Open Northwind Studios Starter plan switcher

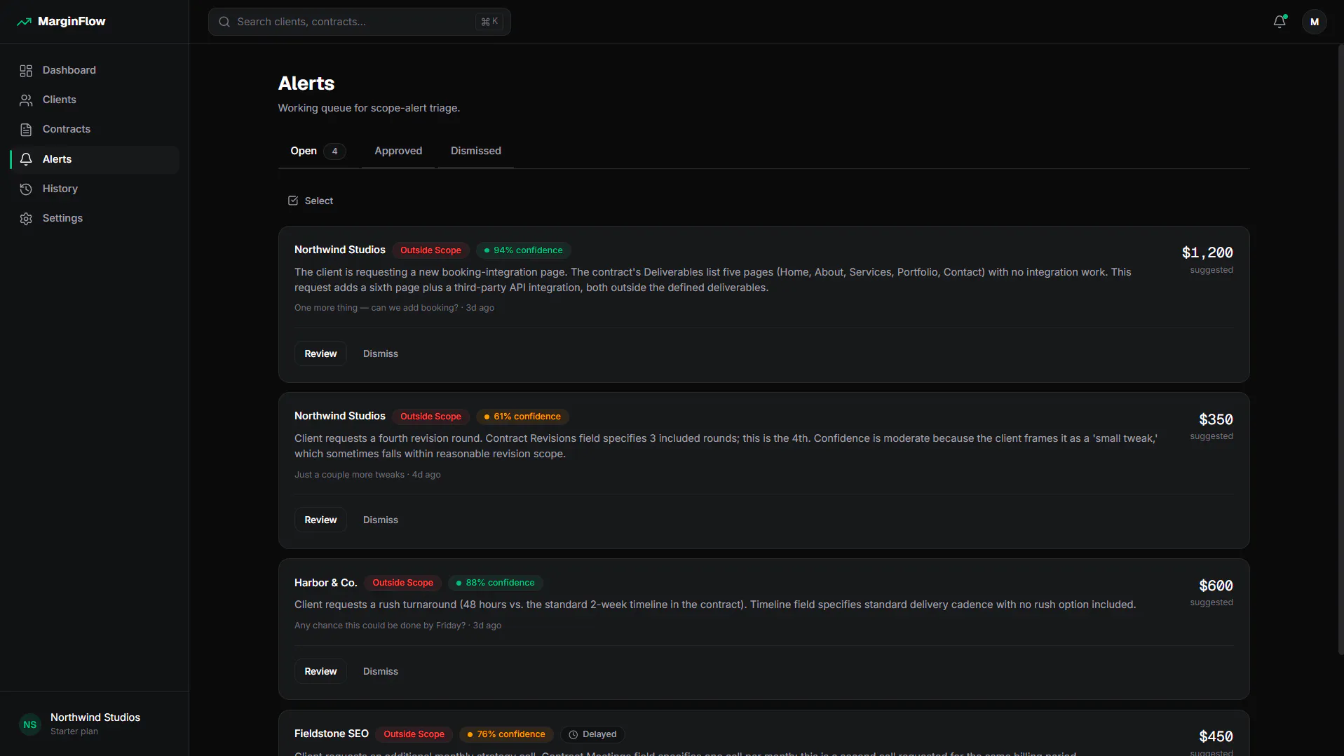[95, 724]
